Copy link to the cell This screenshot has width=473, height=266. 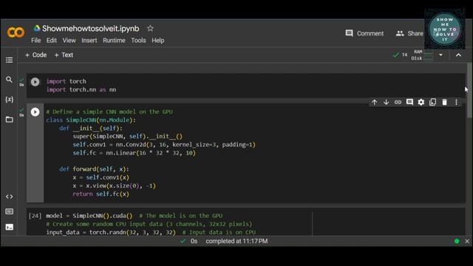click(x=398, y=102)
